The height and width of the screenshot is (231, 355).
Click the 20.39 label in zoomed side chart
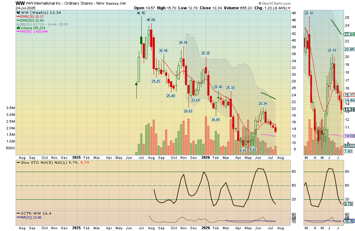332,50
